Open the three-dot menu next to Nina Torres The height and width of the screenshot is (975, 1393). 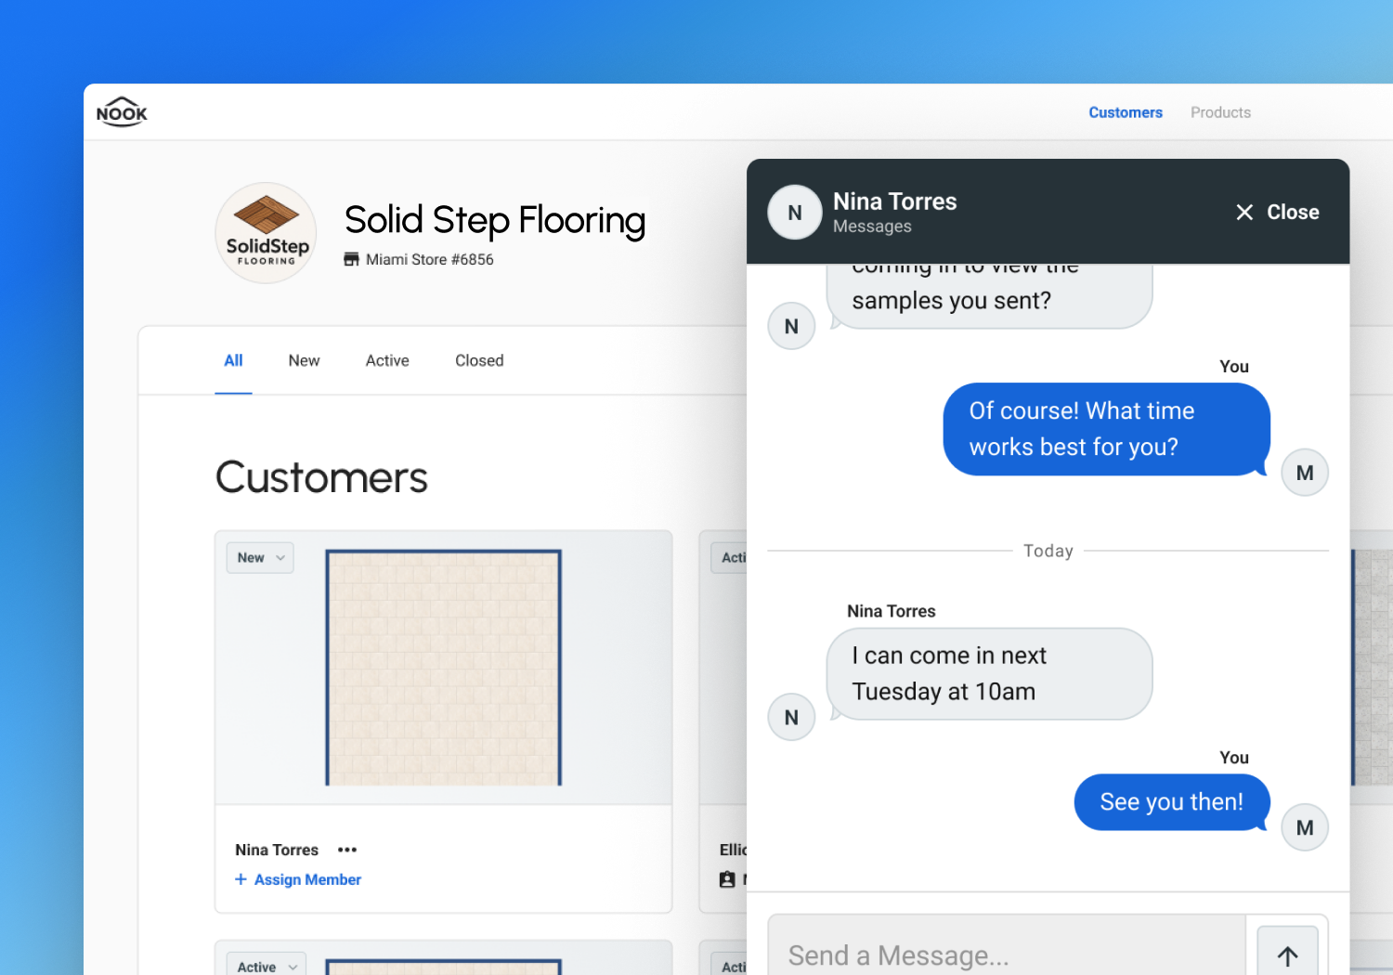[347, 850]
